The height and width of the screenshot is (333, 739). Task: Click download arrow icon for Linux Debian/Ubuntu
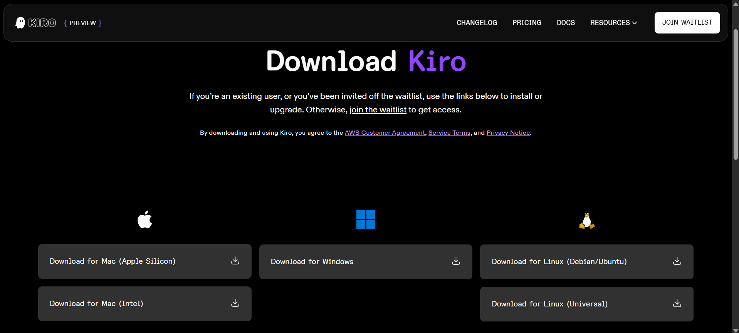coord(677,261)
